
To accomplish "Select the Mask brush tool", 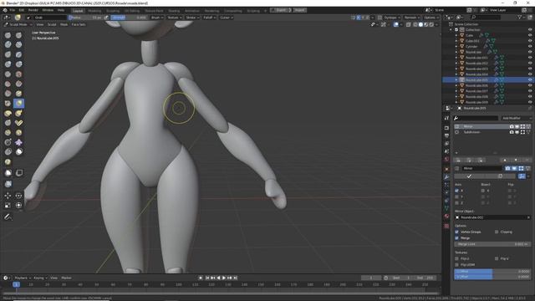I will 18,152.
